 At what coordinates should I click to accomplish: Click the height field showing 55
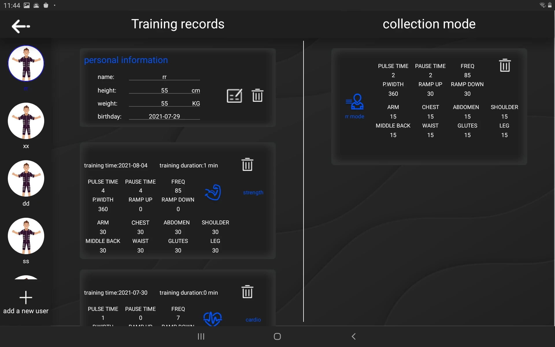pos(164,91)
